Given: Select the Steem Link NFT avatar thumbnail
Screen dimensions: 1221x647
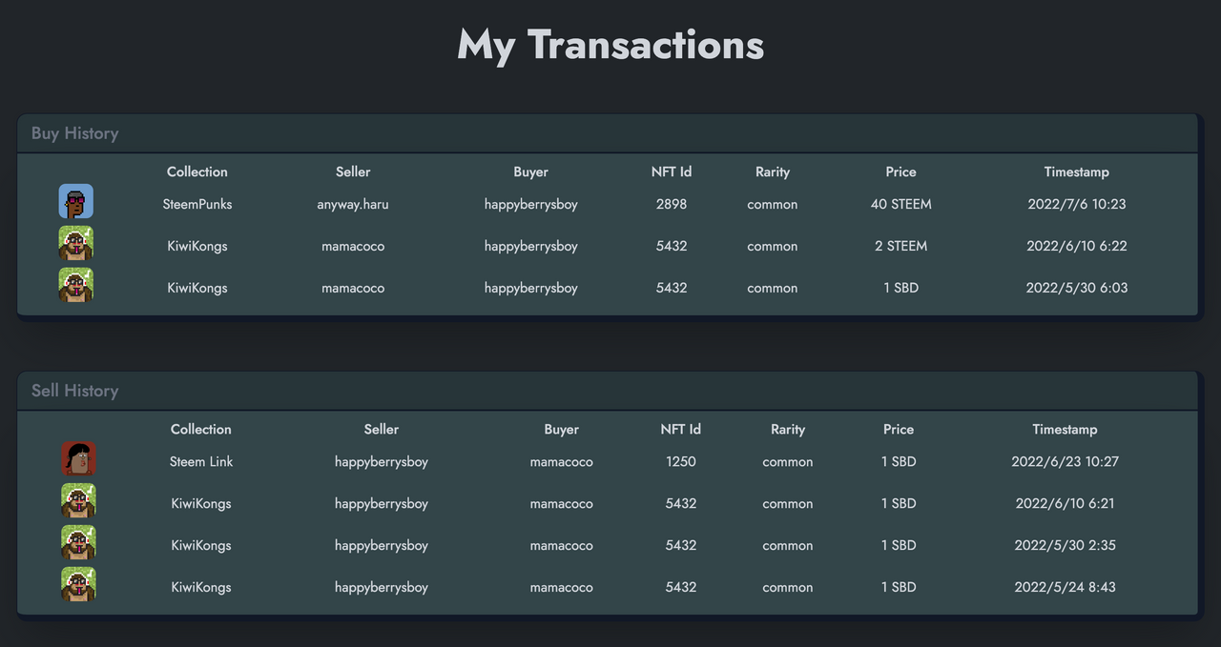Looking at the screenshot, I should pyautogui.click(x=79, y=459).
